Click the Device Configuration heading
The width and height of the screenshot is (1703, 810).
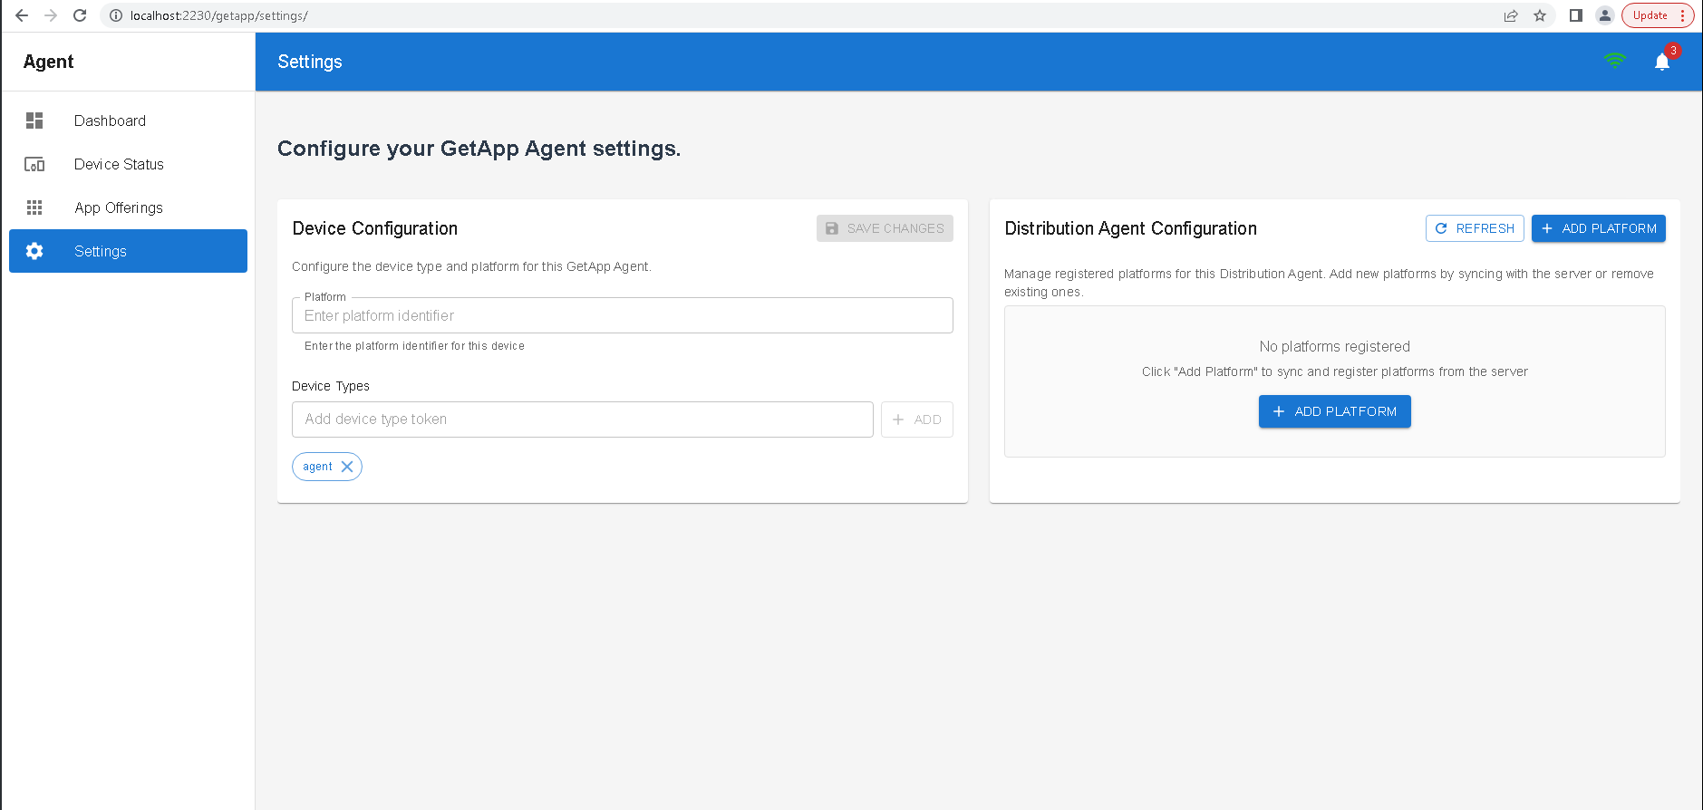point(374,228)
